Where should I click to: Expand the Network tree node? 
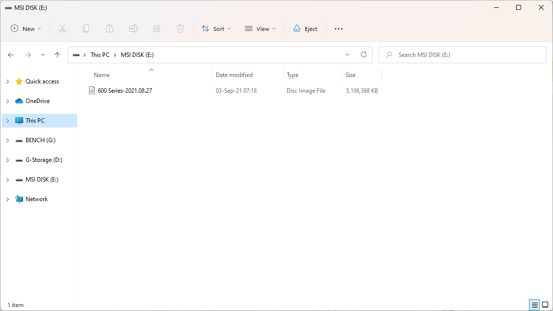coord(8,199)
